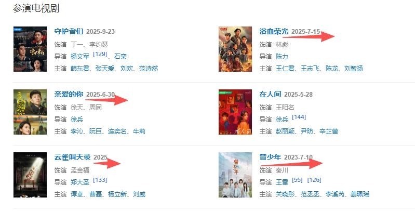Open the 守护者们 poster thumbnail

(x=30, y=49)
